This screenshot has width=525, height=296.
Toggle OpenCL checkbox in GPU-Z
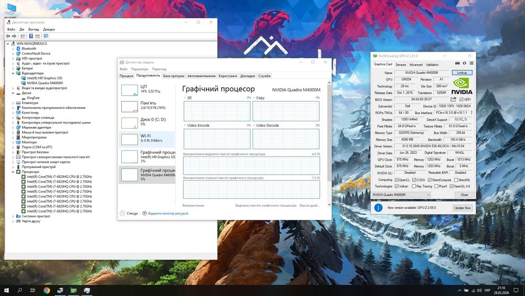(396, 180)
